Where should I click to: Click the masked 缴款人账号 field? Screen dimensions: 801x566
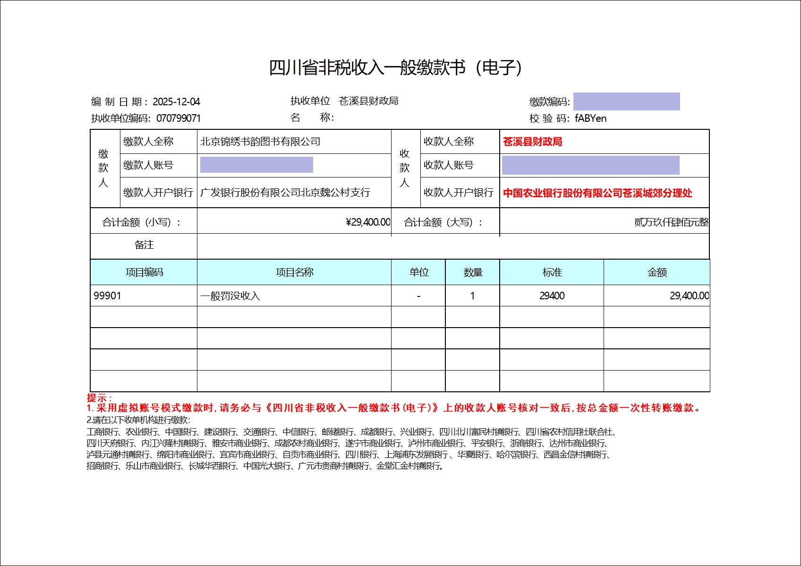click(x=256, y=165)
